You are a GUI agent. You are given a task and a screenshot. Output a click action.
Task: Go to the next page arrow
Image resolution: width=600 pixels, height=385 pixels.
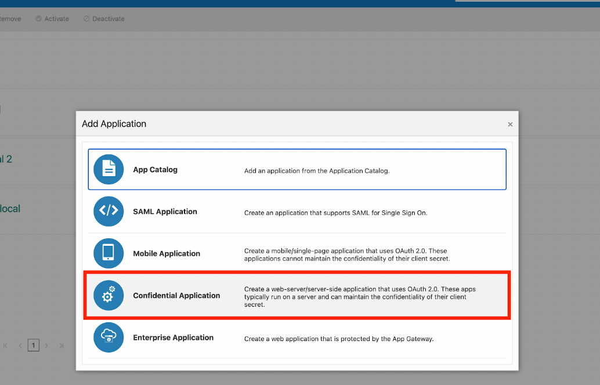[x=47, y=346]
